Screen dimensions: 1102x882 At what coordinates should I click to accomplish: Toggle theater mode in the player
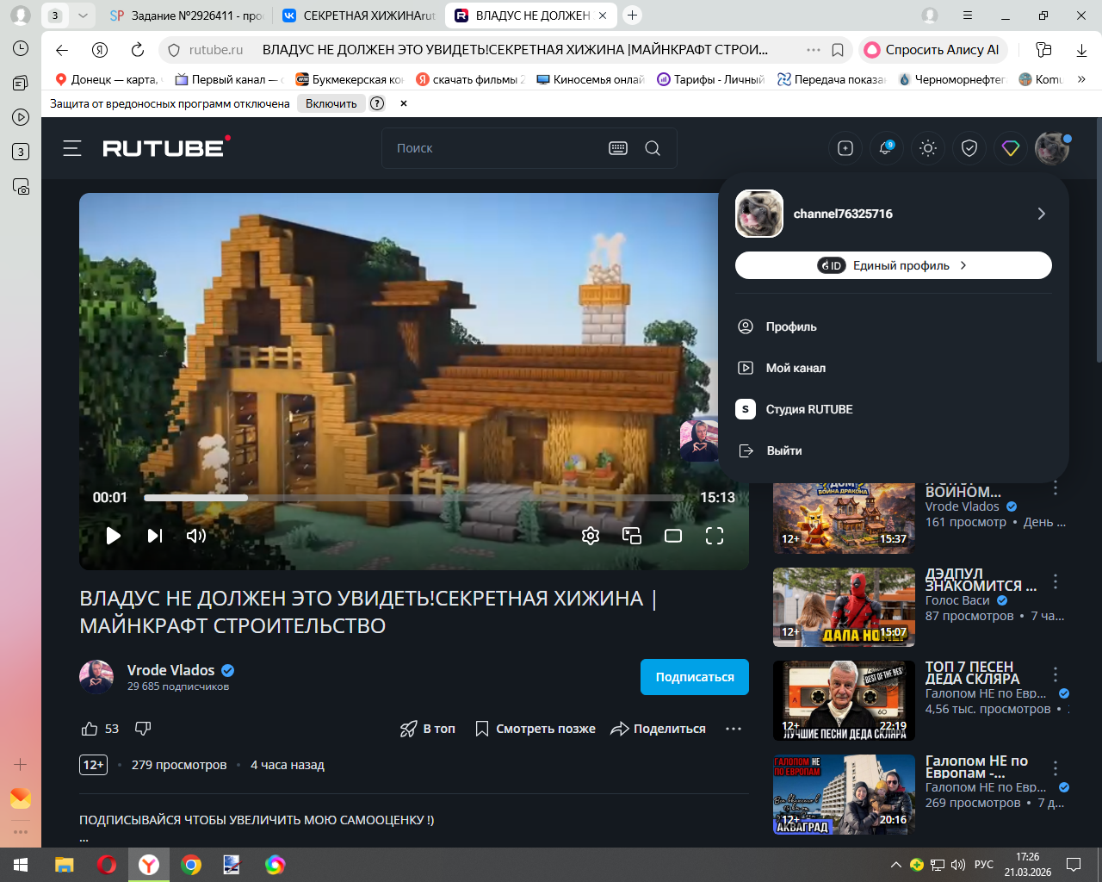673,536
